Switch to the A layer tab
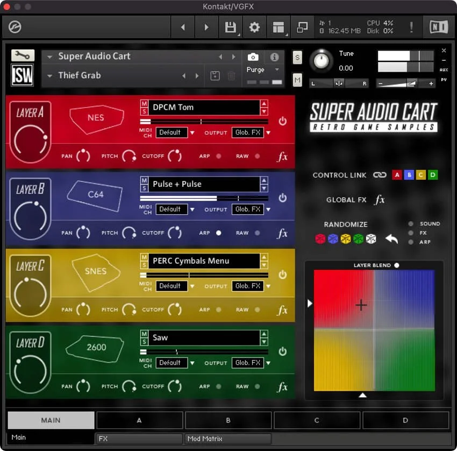 (x=139, y=420)
